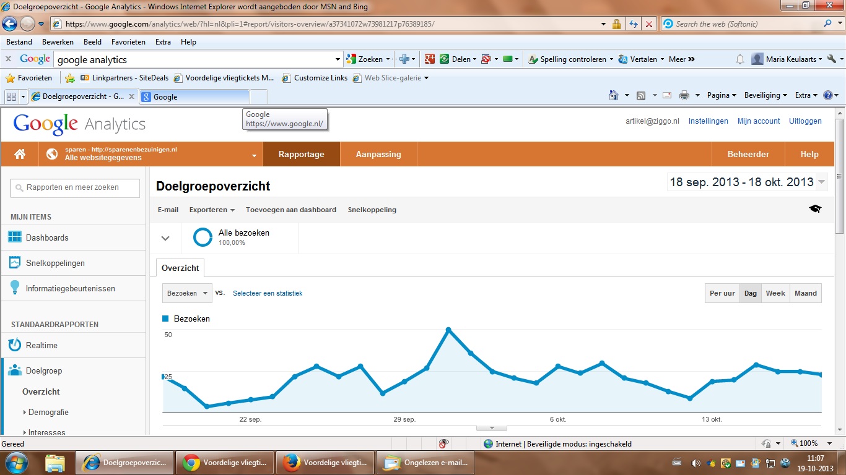
Task: Open the Beheerder tab
Action: (x=748, y=154)
